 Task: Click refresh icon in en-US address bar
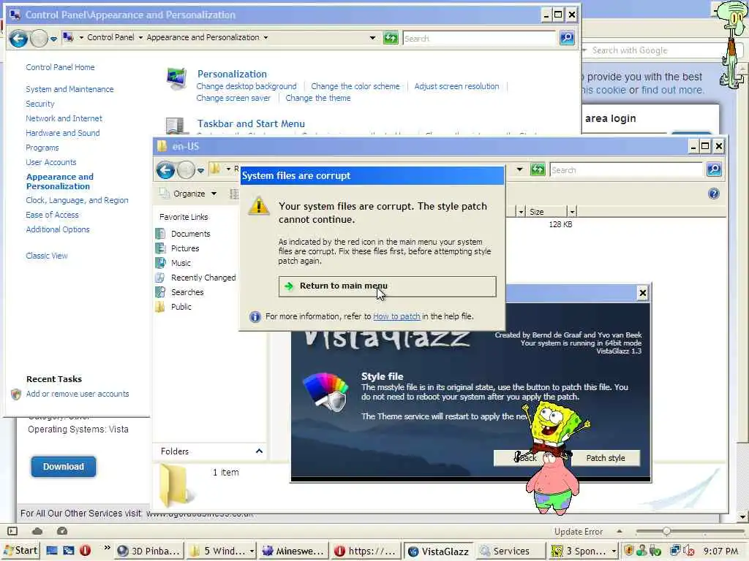(x=538, y=169)
